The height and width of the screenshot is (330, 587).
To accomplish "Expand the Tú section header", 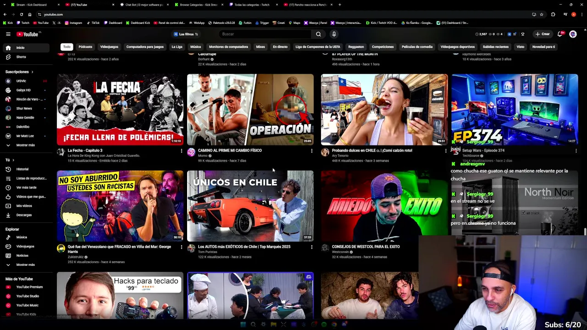I will [x=10, y=160].
